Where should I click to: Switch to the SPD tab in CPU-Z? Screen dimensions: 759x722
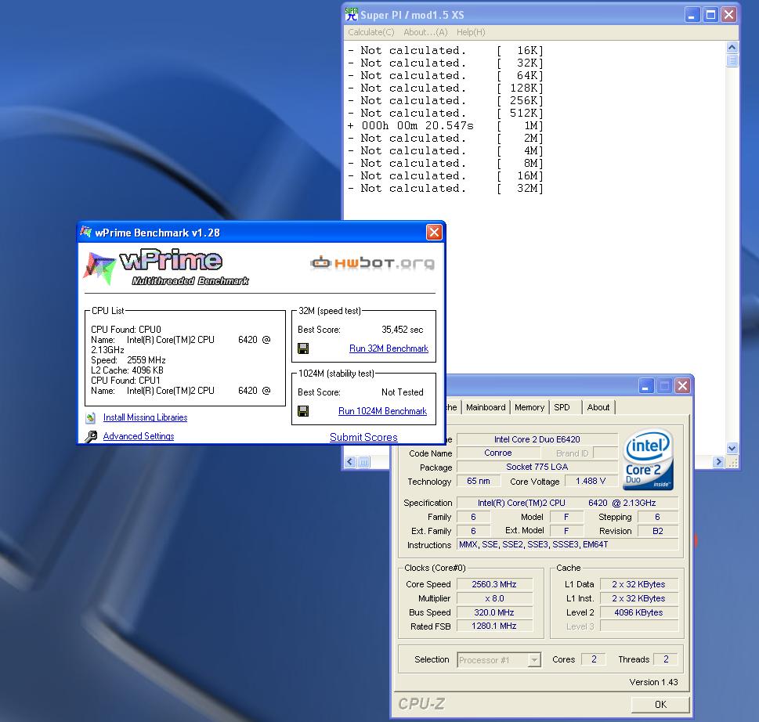562,407
